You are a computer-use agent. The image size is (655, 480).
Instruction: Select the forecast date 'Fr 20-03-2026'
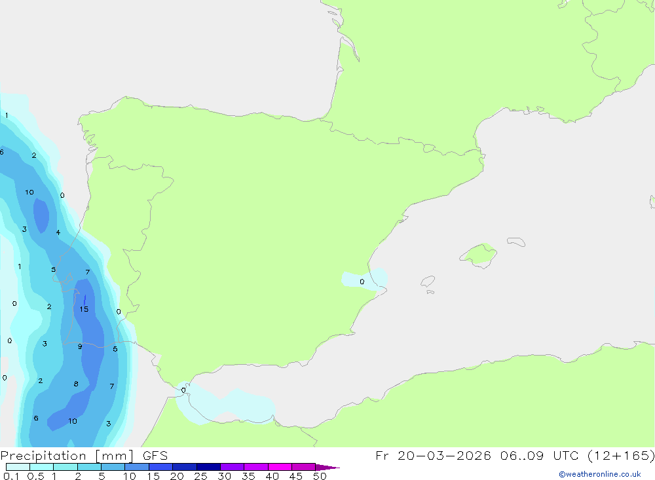point(433,455)
